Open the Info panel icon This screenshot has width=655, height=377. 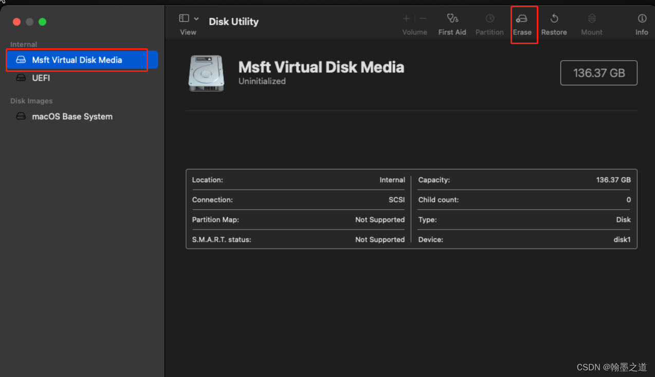tap(642, 18)
